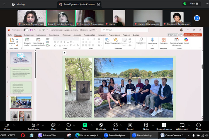Toggle the Video camera on or off
This screenshot has width=209, height=139.
tap(7, 125)
